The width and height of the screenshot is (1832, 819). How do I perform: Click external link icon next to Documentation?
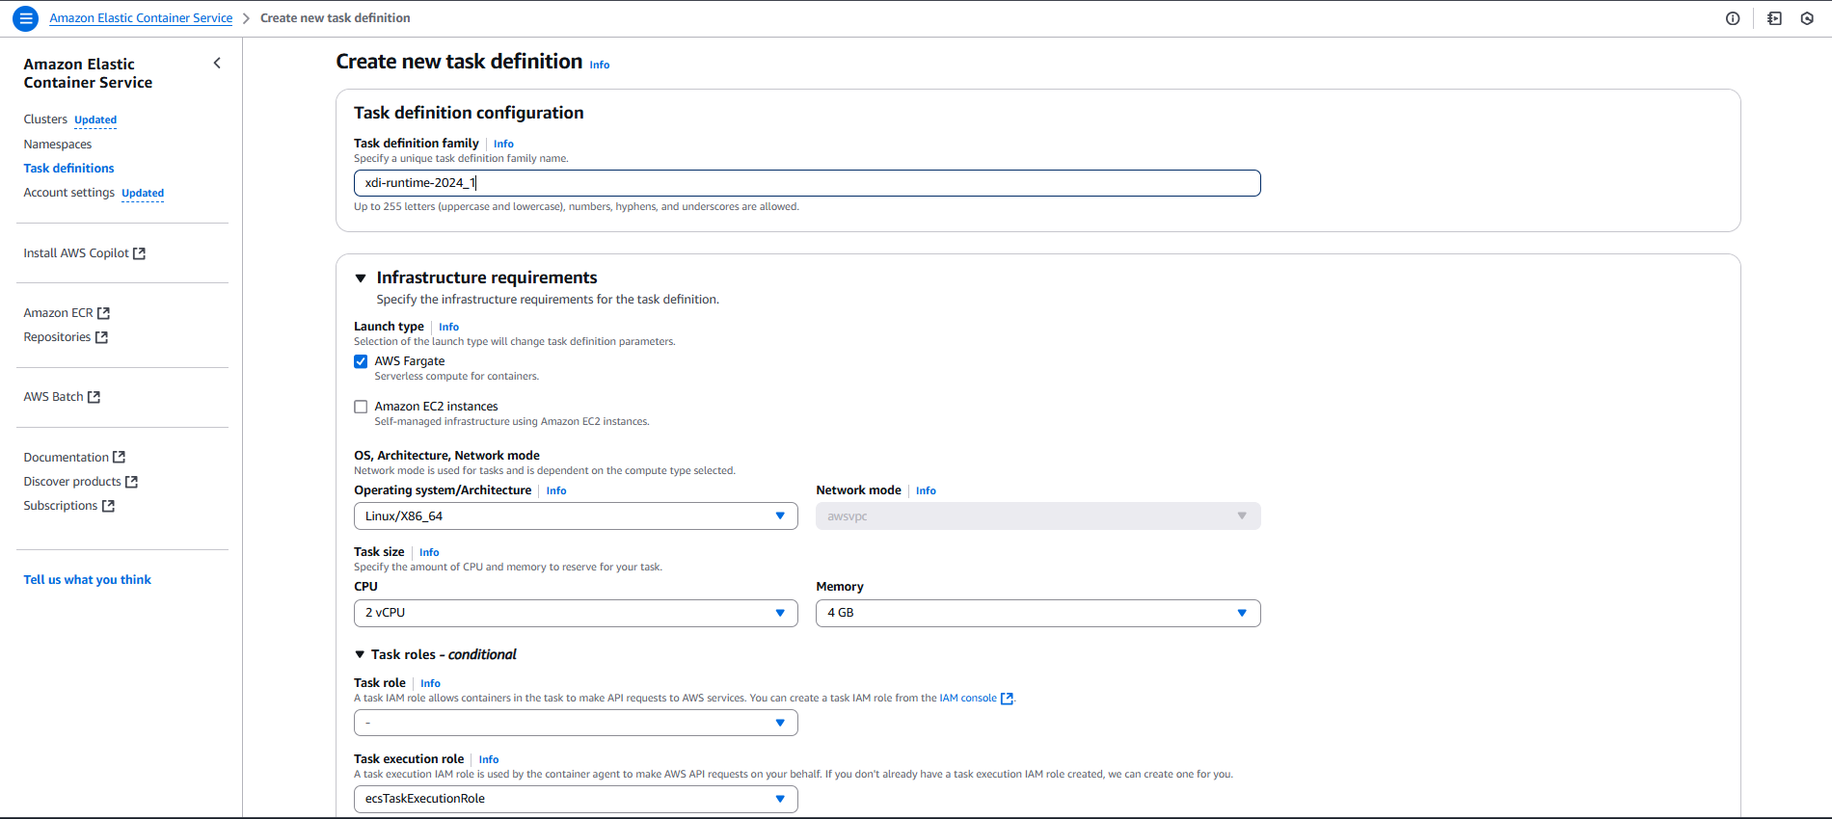(119, 458)
